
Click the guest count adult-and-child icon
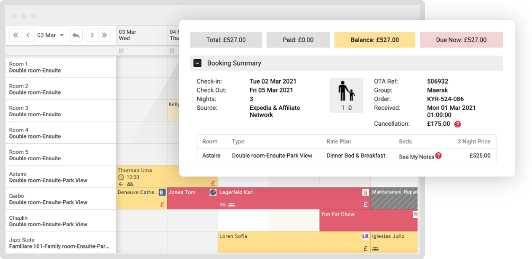click(x=346, y=96)
